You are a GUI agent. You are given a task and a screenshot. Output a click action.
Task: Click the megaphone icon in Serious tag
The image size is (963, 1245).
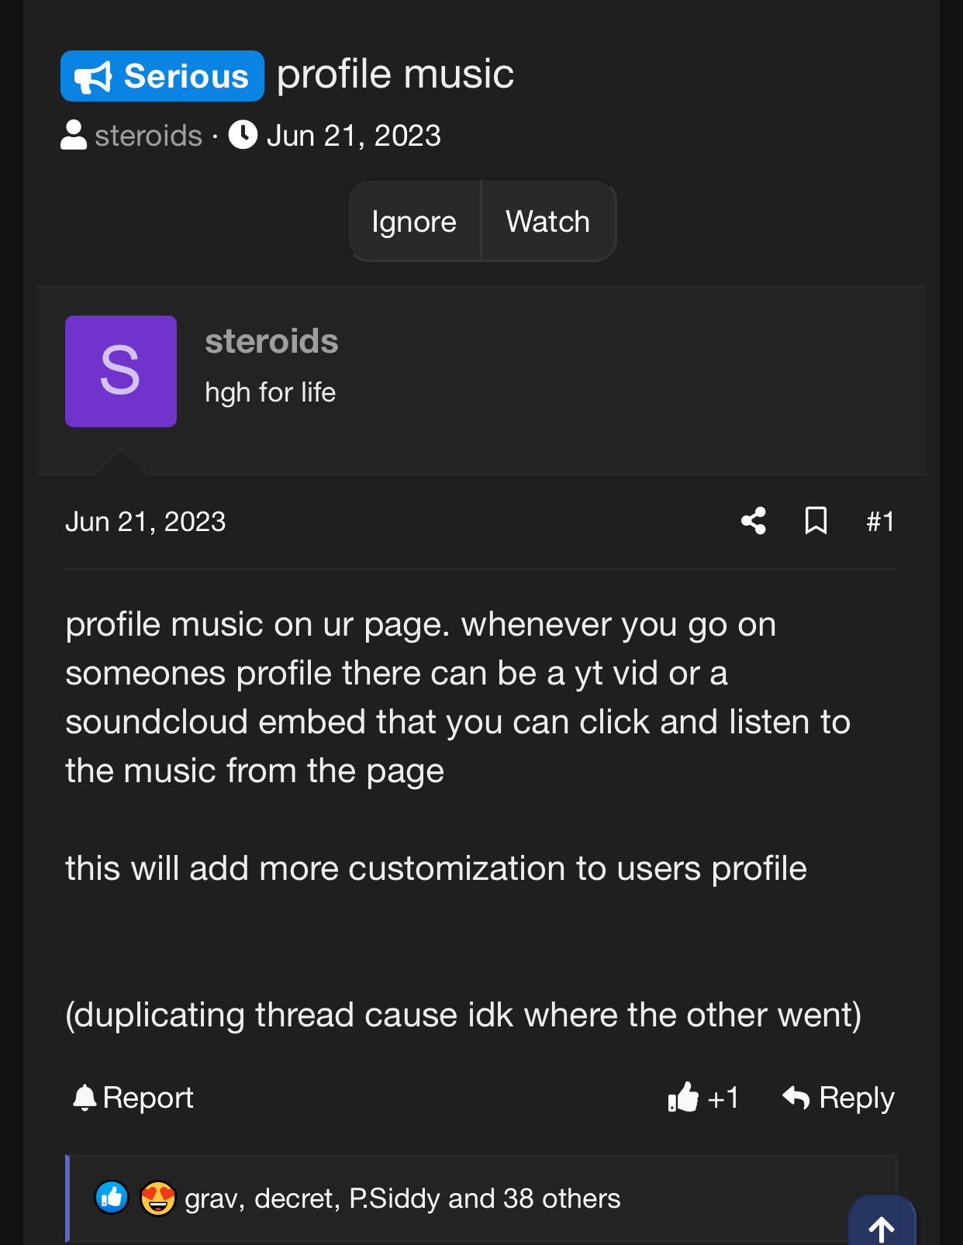[94, 77]
